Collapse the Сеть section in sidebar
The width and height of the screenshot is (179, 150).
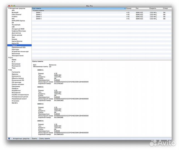tap(9, 57)
